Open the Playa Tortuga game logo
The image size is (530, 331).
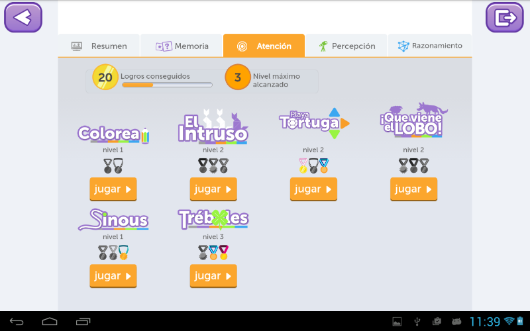[x=314, y=123]
